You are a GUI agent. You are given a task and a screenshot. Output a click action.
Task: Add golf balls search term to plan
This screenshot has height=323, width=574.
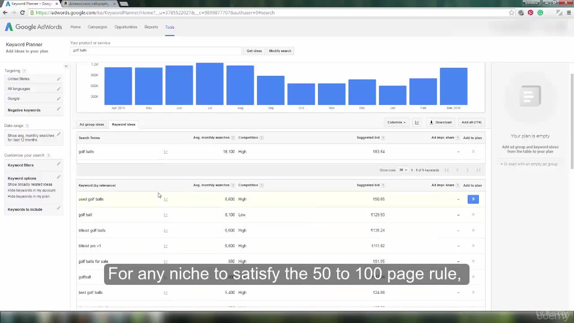[x=473, y=152]
